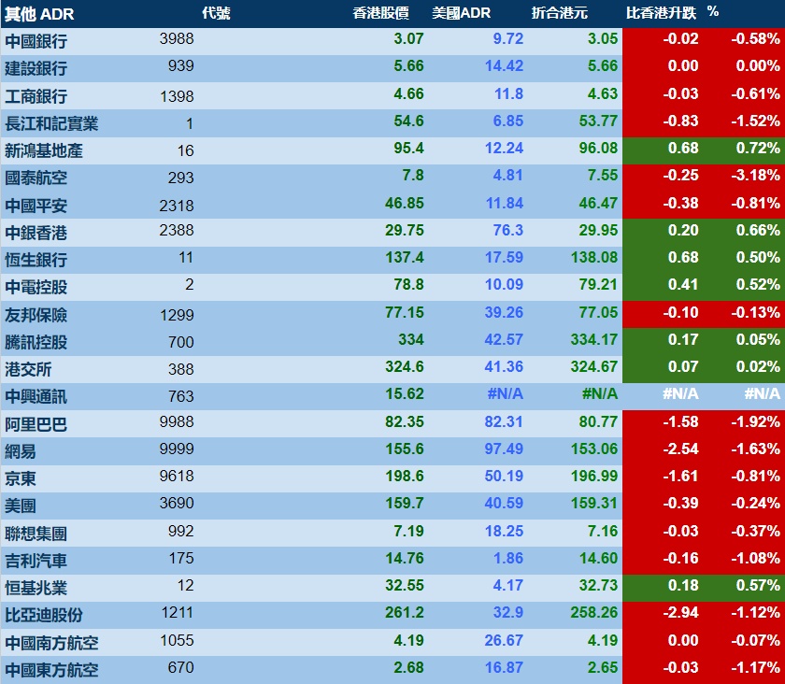Select the 美團 stock name
The width and height of the screenshot is (785, 684).
coord(21,506)
